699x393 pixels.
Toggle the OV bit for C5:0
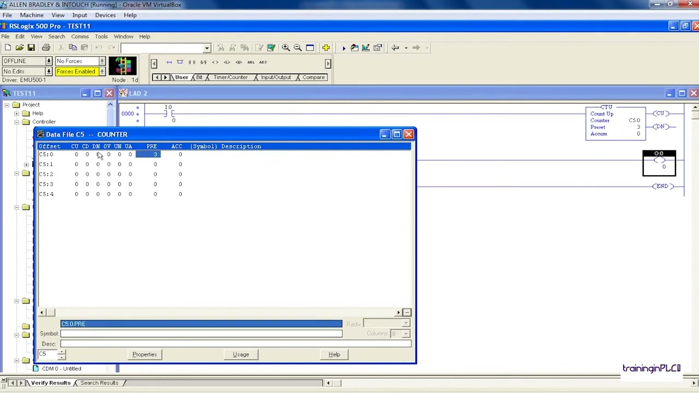(109, 154)
